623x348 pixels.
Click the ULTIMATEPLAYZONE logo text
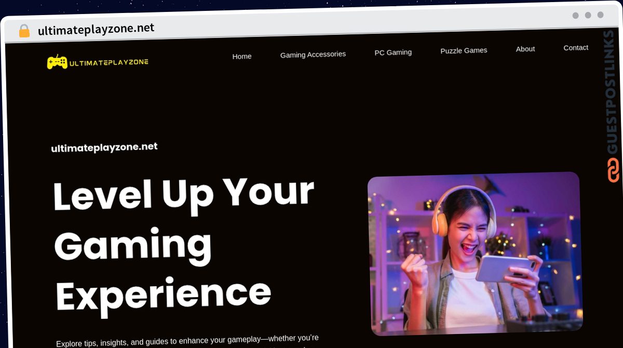click(x=109, y=62)
